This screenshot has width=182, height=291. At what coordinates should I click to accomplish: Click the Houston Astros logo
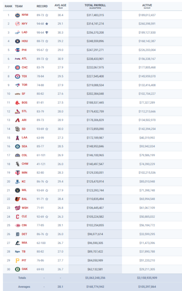[x=17, y=41]
